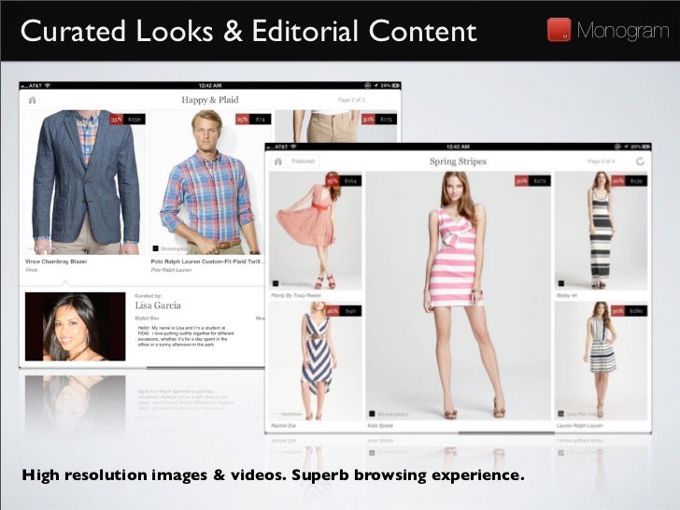Click Lisa Garcia's curator profile photo
Viewport: 680px width, 510px height.
75,327
